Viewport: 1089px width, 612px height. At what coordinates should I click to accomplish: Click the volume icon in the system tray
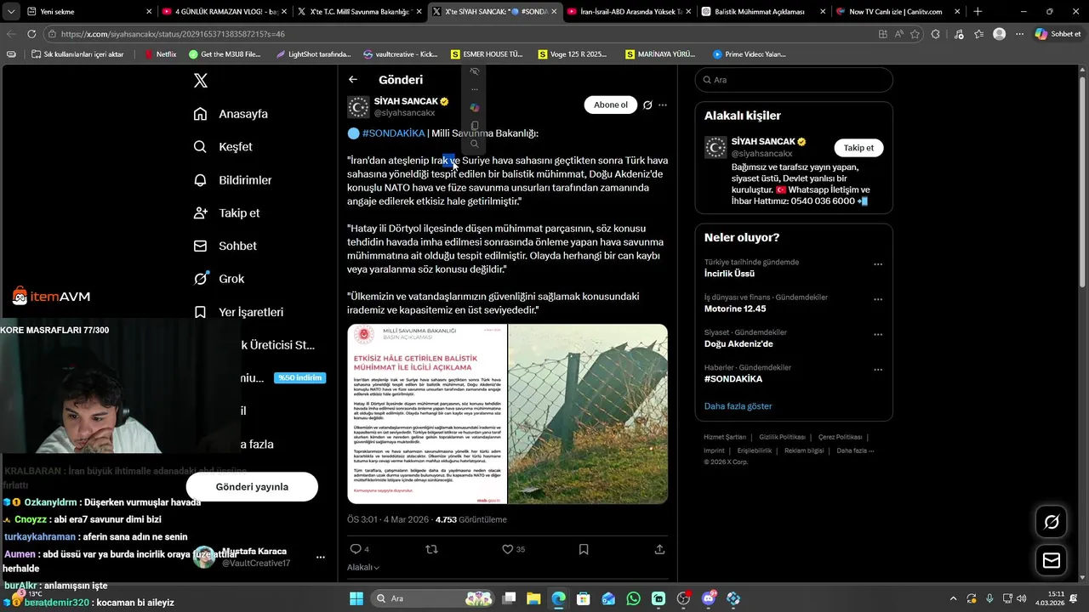click(1021, 598)
